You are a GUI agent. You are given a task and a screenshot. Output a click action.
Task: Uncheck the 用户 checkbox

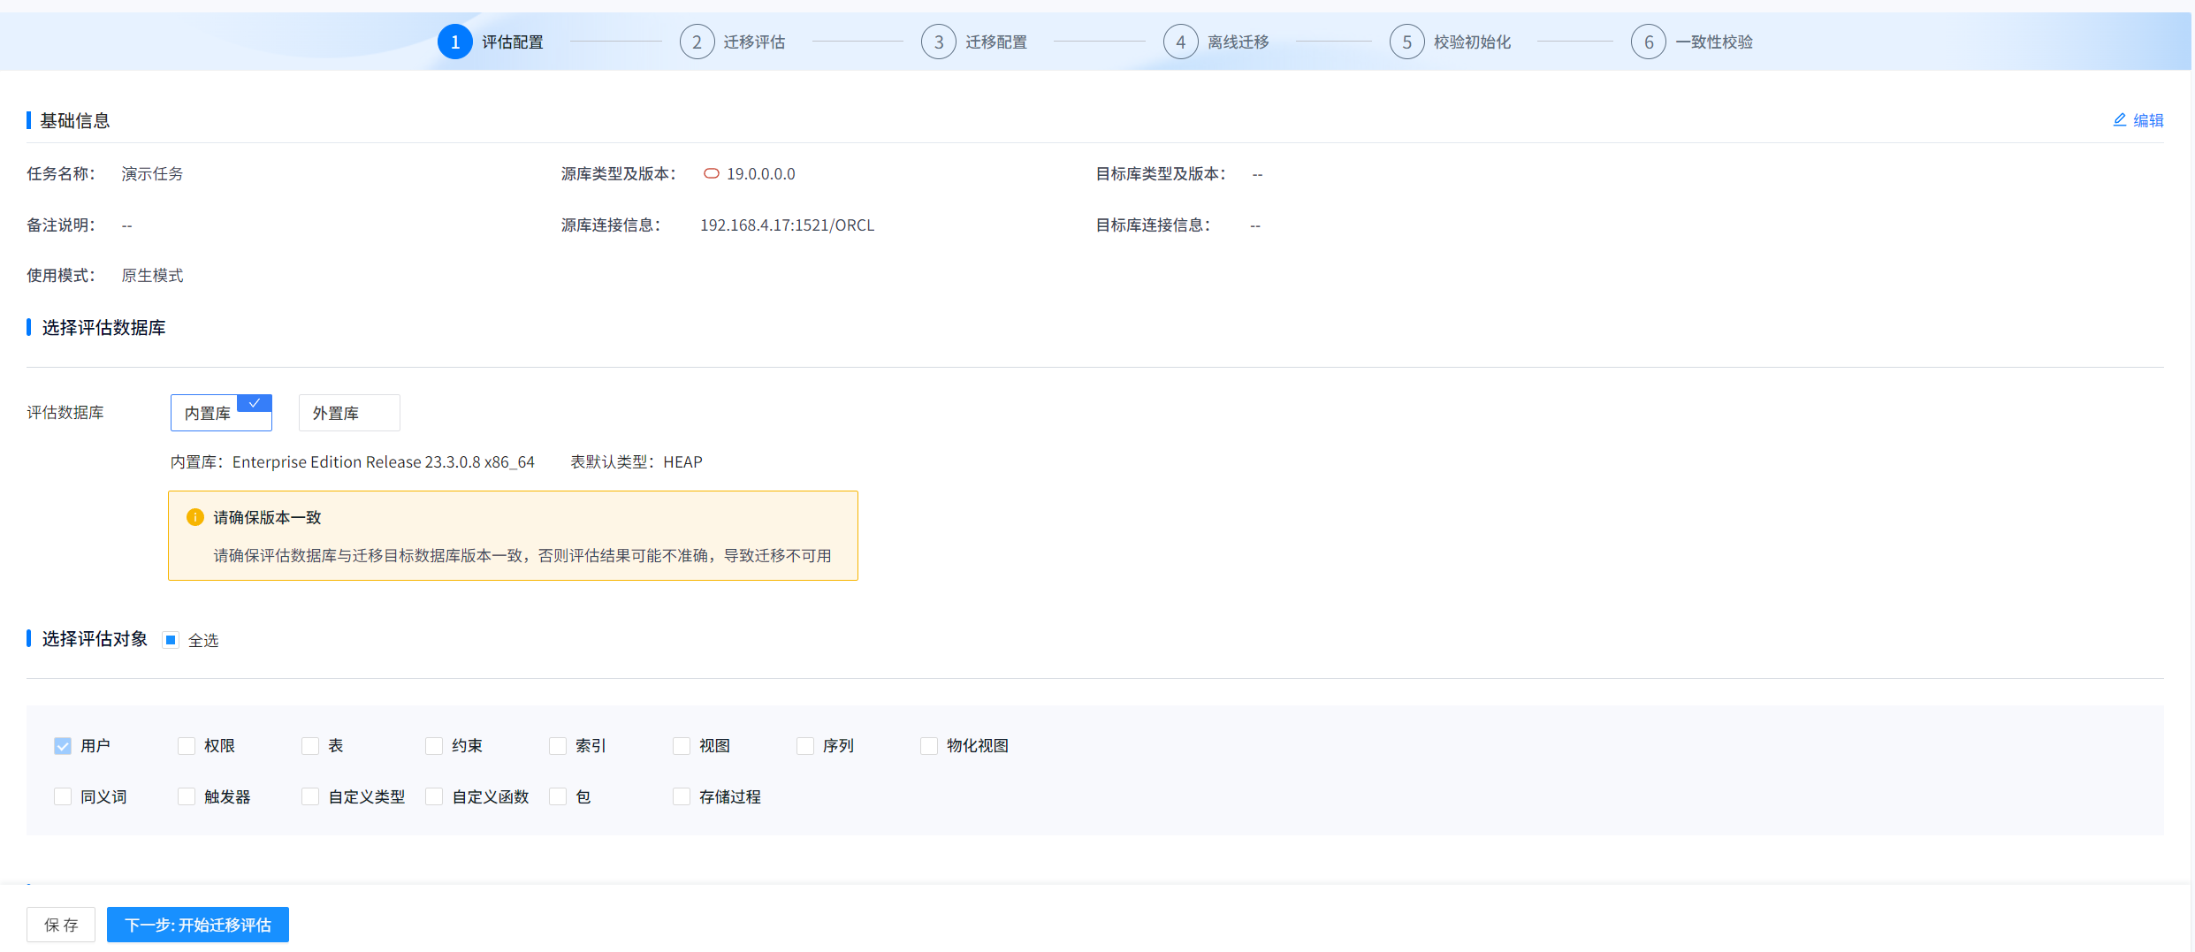click(x=63, y=746)
